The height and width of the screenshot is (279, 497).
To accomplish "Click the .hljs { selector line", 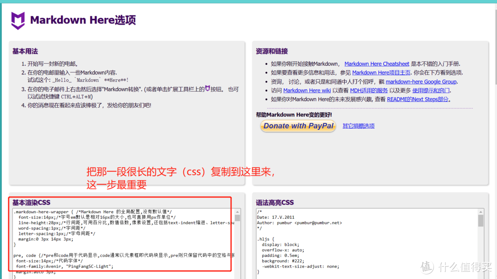I will (x=266, y=239).
